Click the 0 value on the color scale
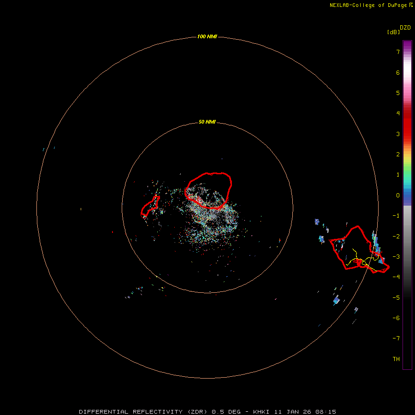 398,196
